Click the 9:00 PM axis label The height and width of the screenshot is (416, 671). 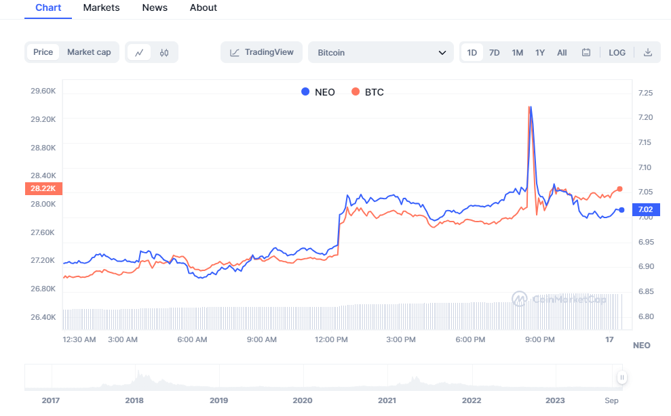click(540, 339)
